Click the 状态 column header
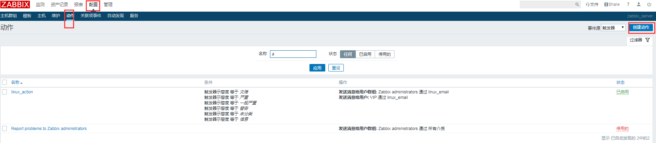Viewport: 656px width, 143px height. [x=620, y=82]
